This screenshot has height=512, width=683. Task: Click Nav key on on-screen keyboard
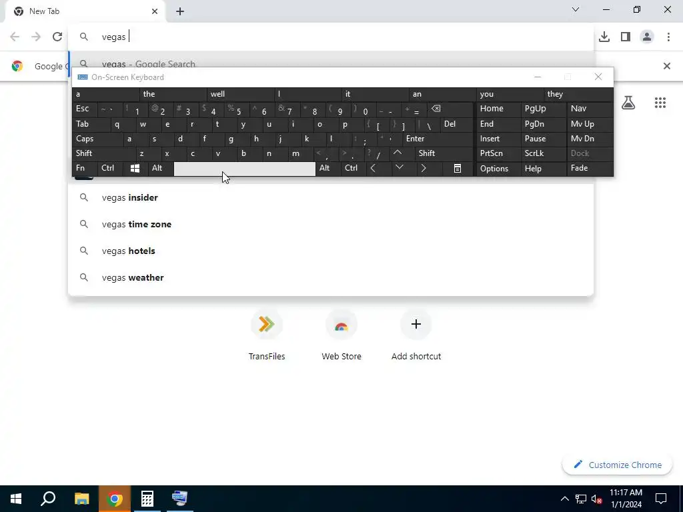[590, 109]
